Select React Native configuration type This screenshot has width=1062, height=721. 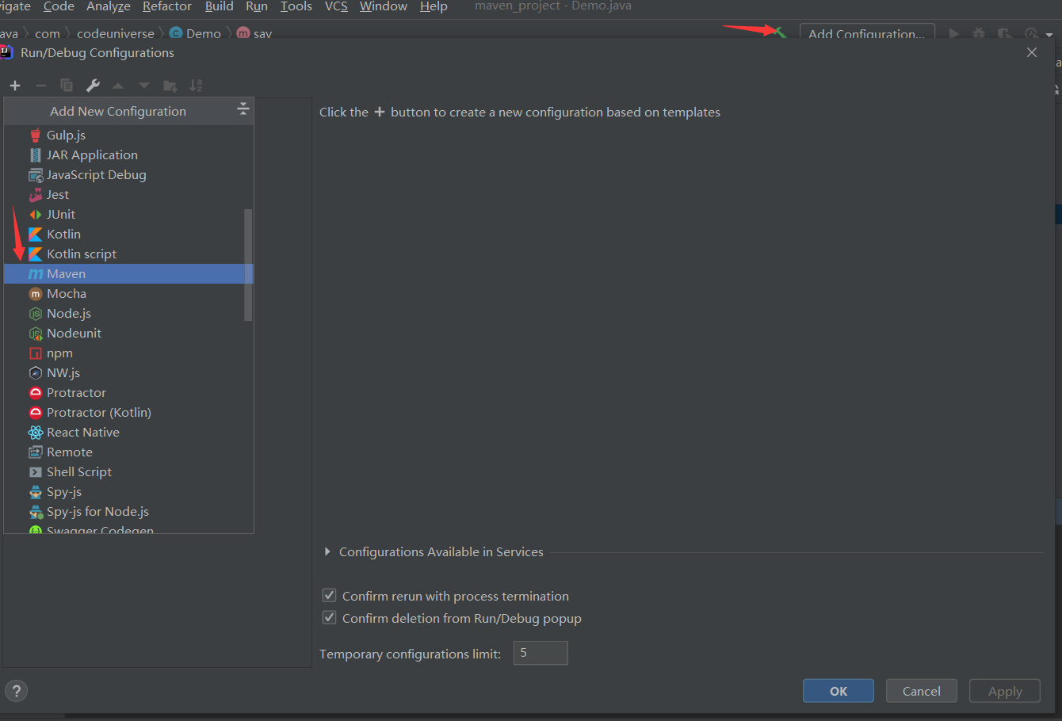pos(128,432)
